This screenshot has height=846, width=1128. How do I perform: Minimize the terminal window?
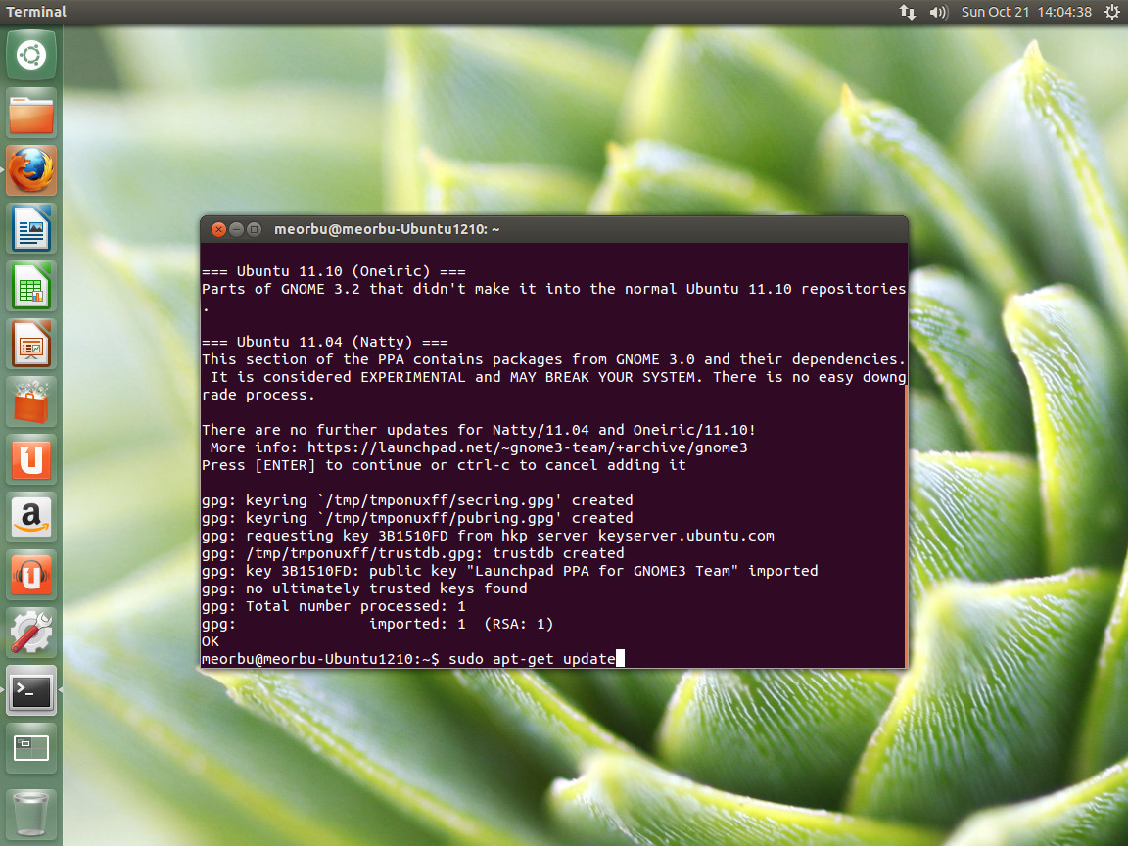236,229
